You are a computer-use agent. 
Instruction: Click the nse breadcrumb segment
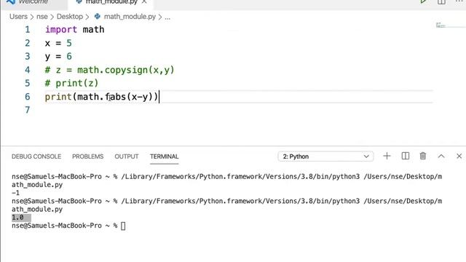42,17
